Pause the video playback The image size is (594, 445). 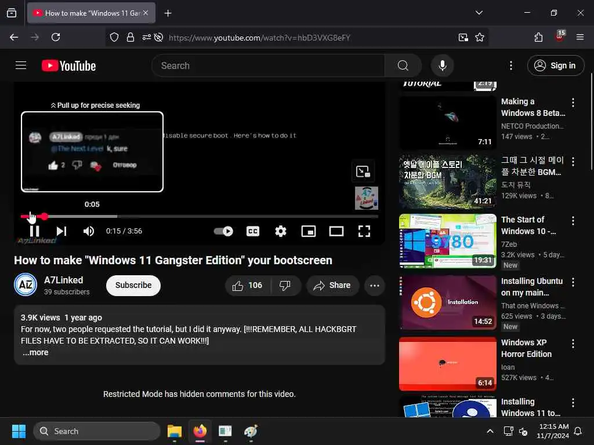point(34,231)
